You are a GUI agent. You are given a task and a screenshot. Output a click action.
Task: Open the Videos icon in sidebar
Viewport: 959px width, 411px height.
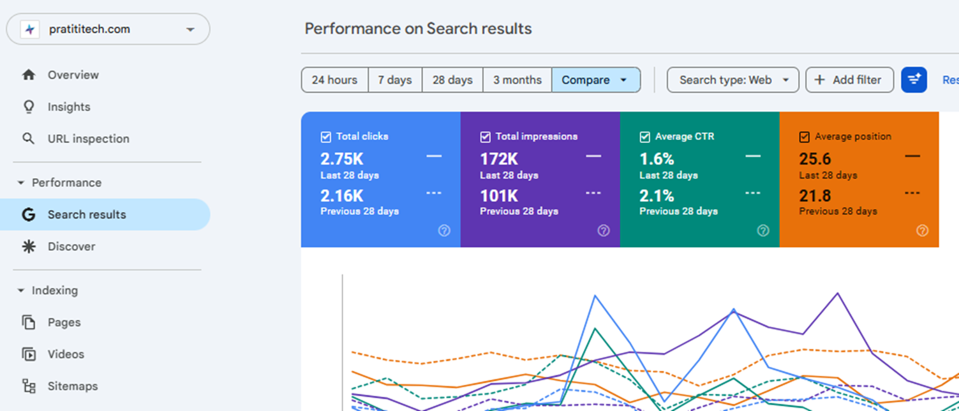[29, 354]
